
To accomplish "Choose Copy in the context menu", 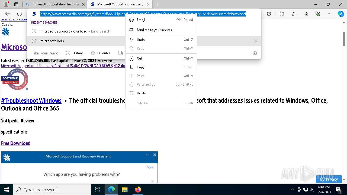I will pyautogui.click(x=161, y=67).
